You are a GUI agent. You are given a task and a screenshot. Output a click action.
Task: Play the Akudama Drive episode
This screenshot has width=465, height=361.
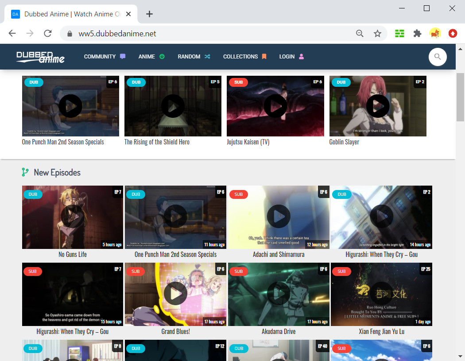[x=279, y=294]
